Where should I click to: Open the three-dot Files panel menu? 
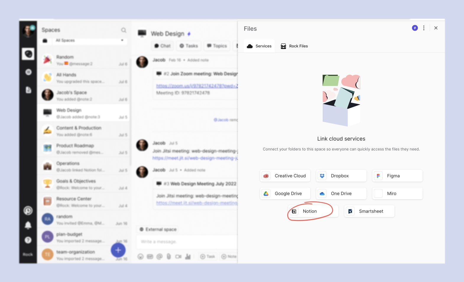tap(424, 28)
